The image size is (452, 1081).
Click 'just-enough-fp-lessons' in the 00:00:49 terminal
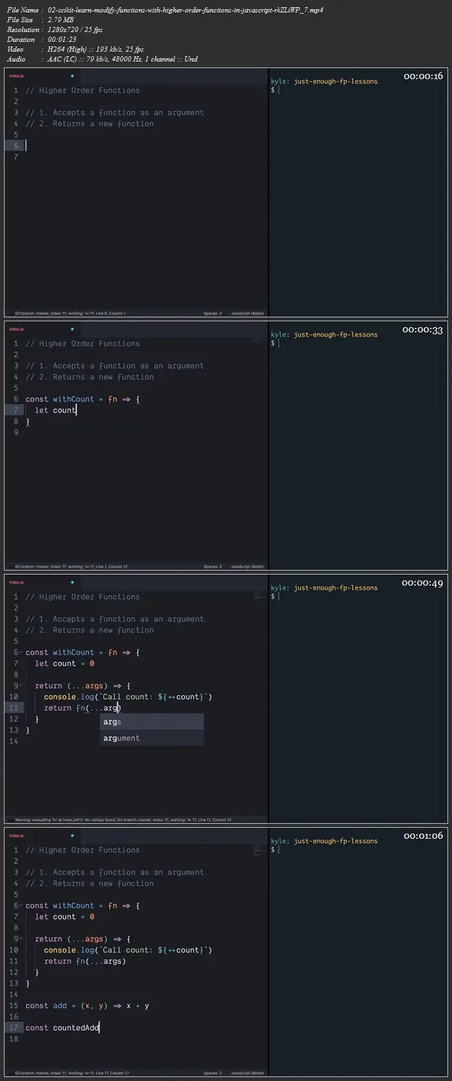pyautogui.click(x=336, y=588)
